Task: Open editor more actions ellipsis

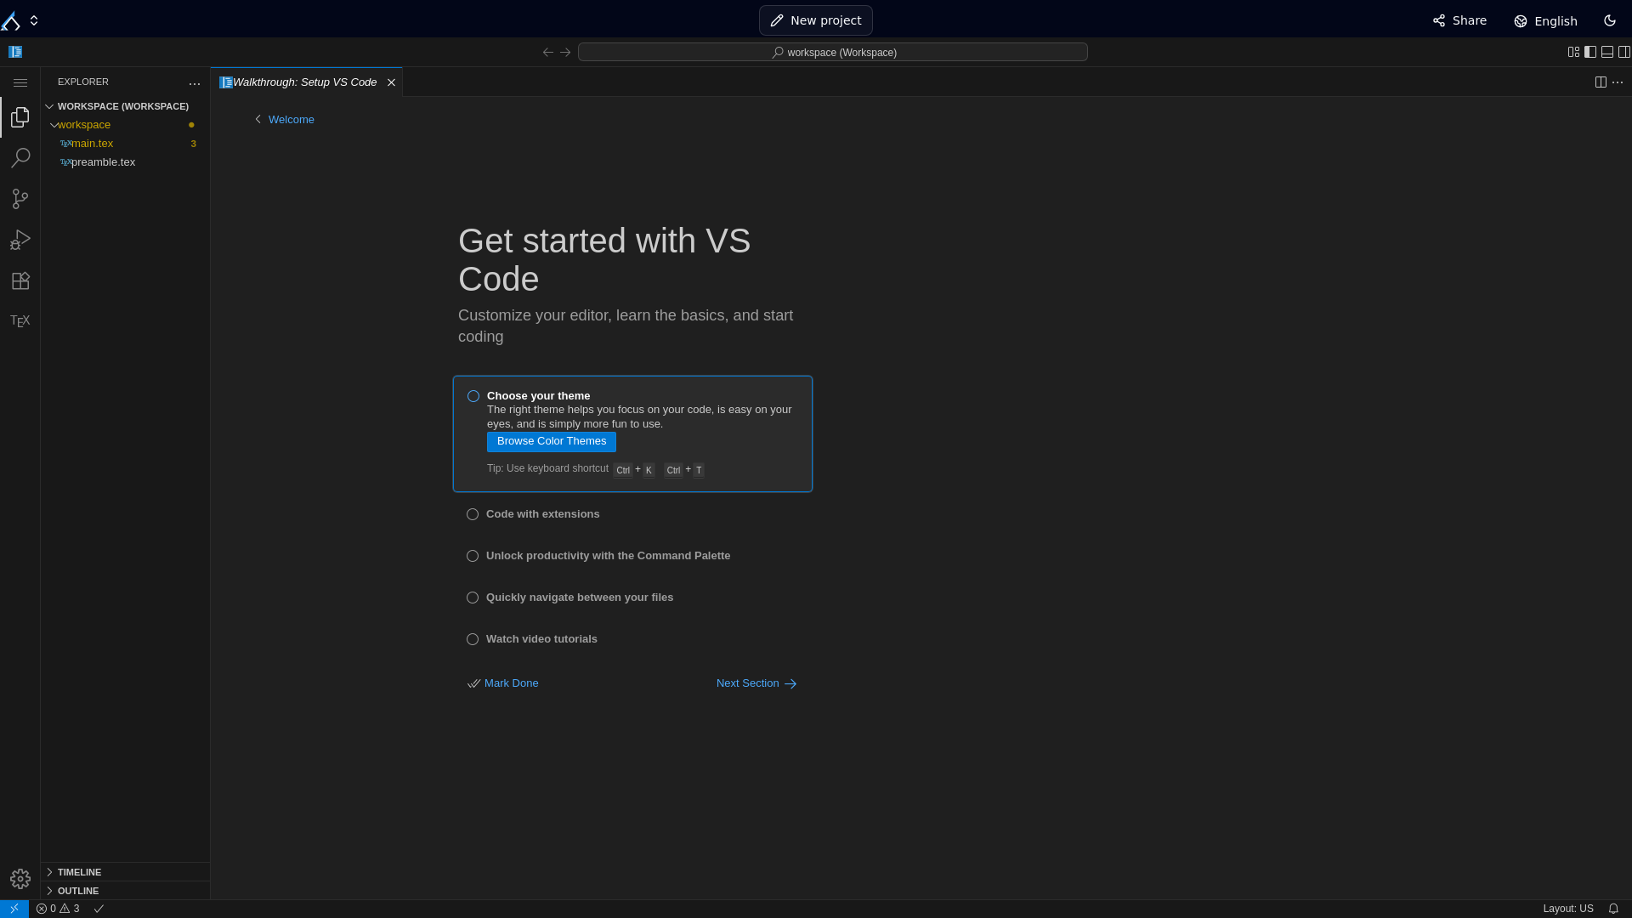Action: click(x=1618, y=82)
